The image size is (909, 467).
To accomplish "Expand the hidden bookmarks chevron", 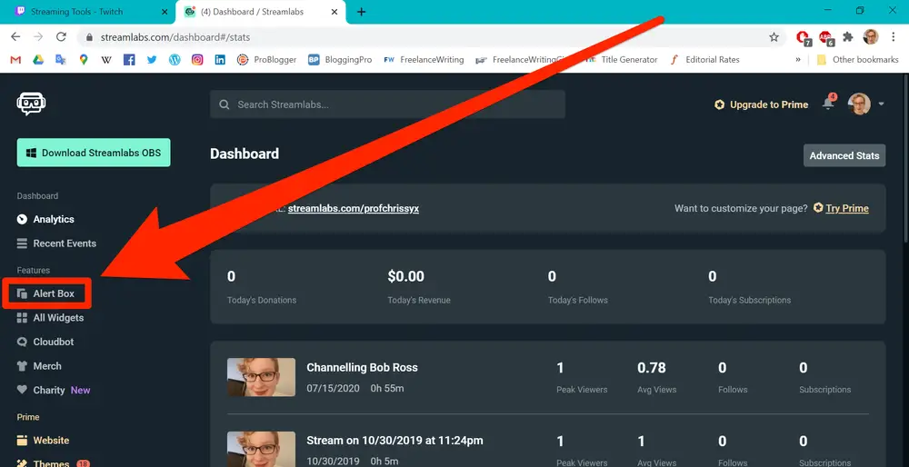I will pos(798,60).
